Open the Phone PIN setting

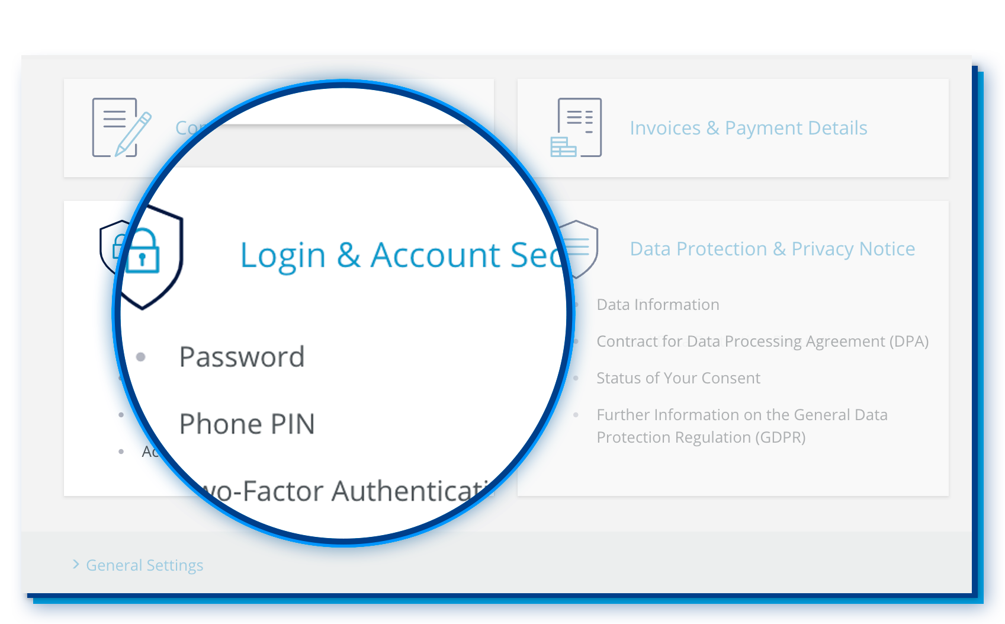pyautogui.click(x=247, y=424)
